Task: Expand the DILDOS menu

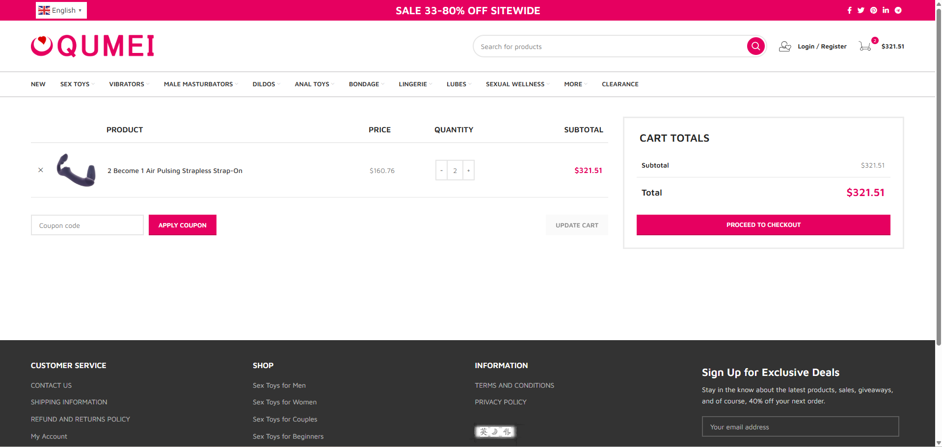Action: click(267, 84)
